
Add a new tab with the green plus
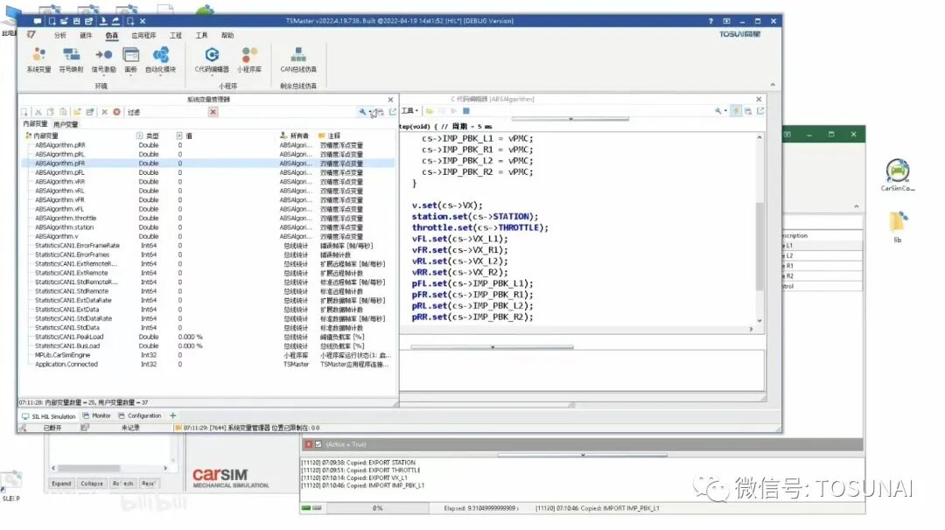173,415
